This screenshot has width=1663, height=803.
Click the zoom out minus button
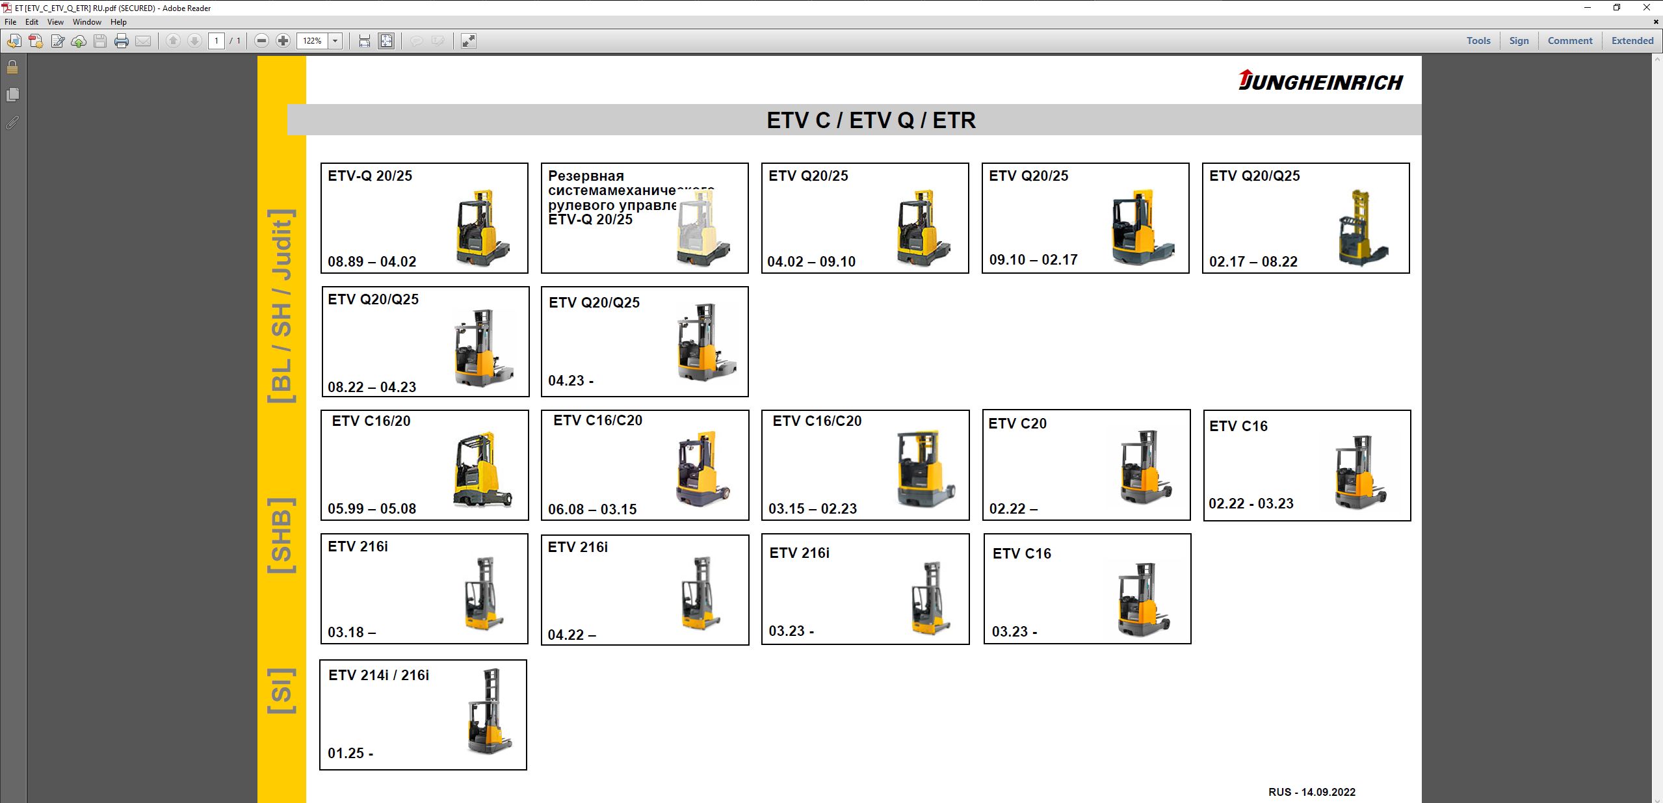tap(261, 41)
